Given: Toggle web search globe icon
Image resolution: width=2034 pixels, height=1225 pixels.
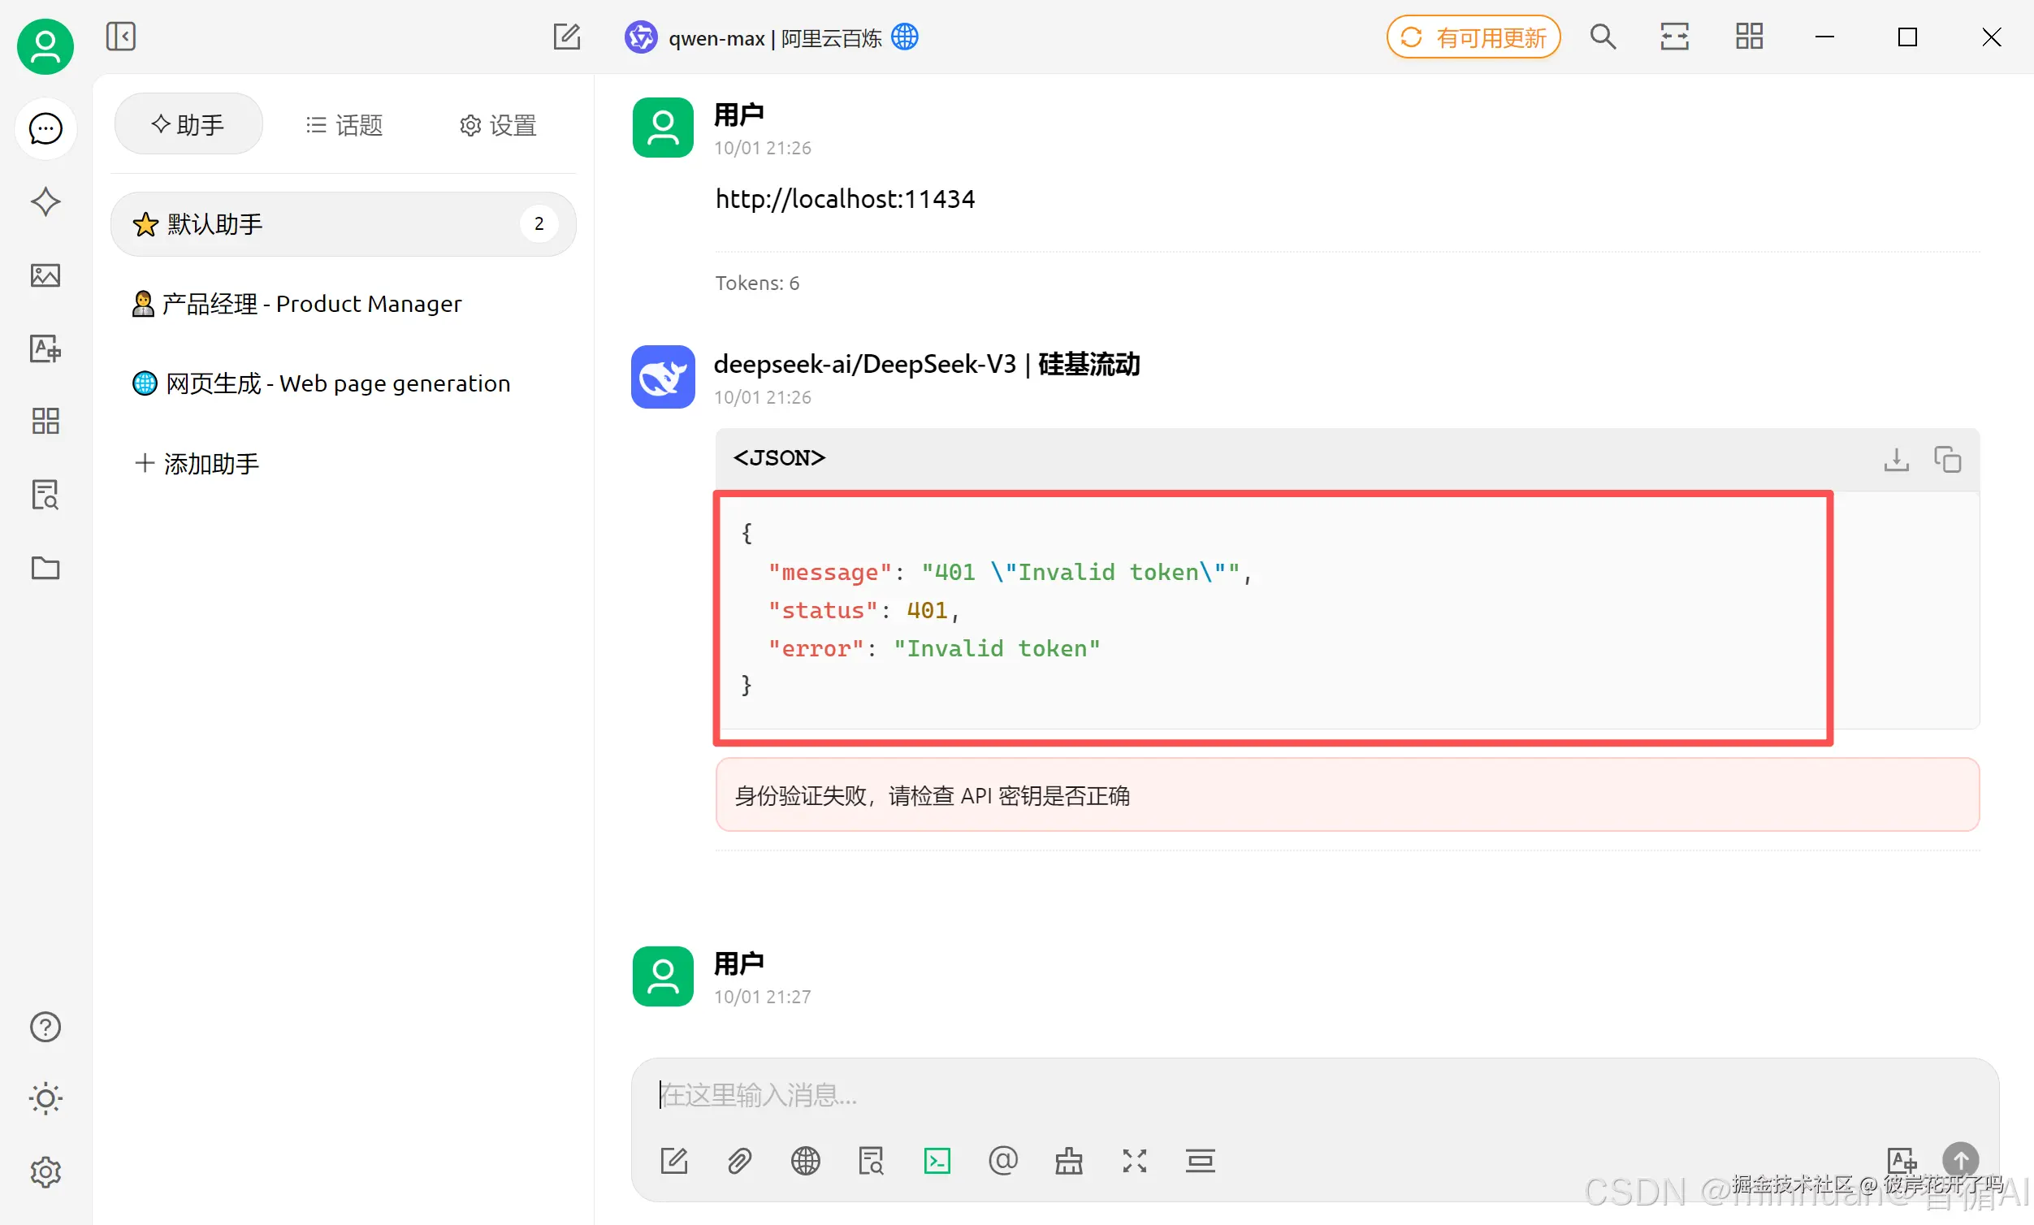Looking at the screenshot, I should click(805, 1161).
